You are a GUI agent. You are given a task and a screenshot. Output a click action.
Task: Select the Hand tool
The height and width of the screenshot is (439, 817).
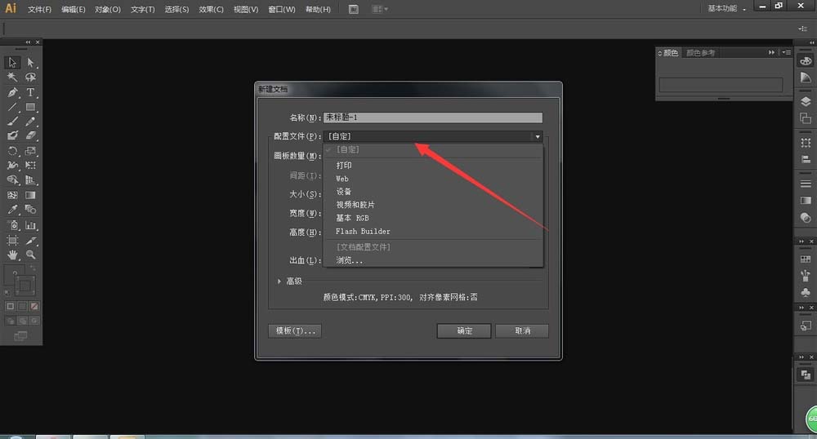[x=12, y=255]
